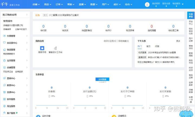Screen dimensions: 195x117
Task: Open the 2020年淘宝全球购商家大会直播 headline
Action: pyautogui.click(x=162, y=53)
